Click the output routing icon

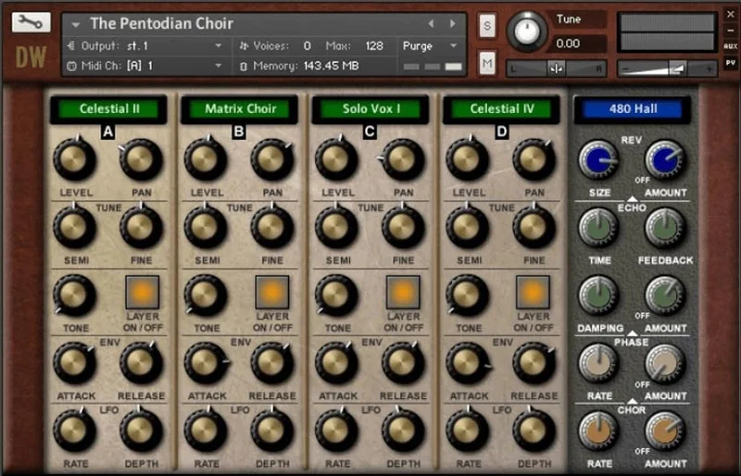point(71,46)
